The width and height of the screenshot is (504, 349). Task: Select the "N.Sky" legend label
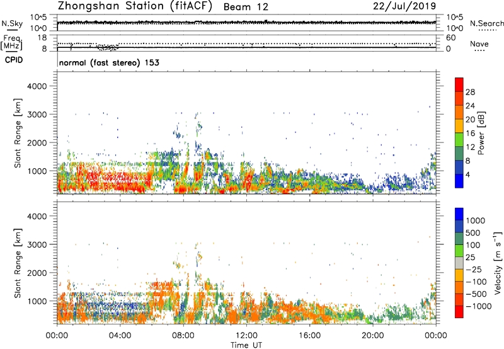(12, 23)
